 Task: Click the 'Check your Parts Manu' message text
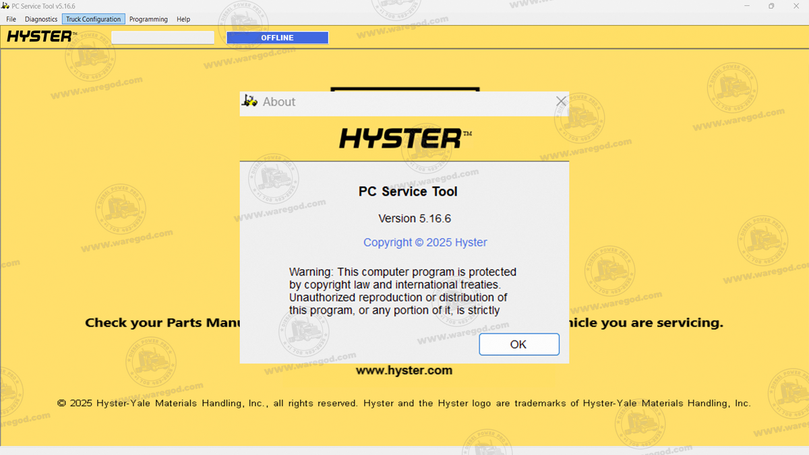click(162, 323)
